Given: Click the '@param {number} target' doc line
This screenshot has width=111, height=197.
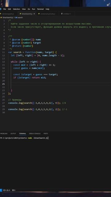Looking at the screenshot, I should point(25,43).
